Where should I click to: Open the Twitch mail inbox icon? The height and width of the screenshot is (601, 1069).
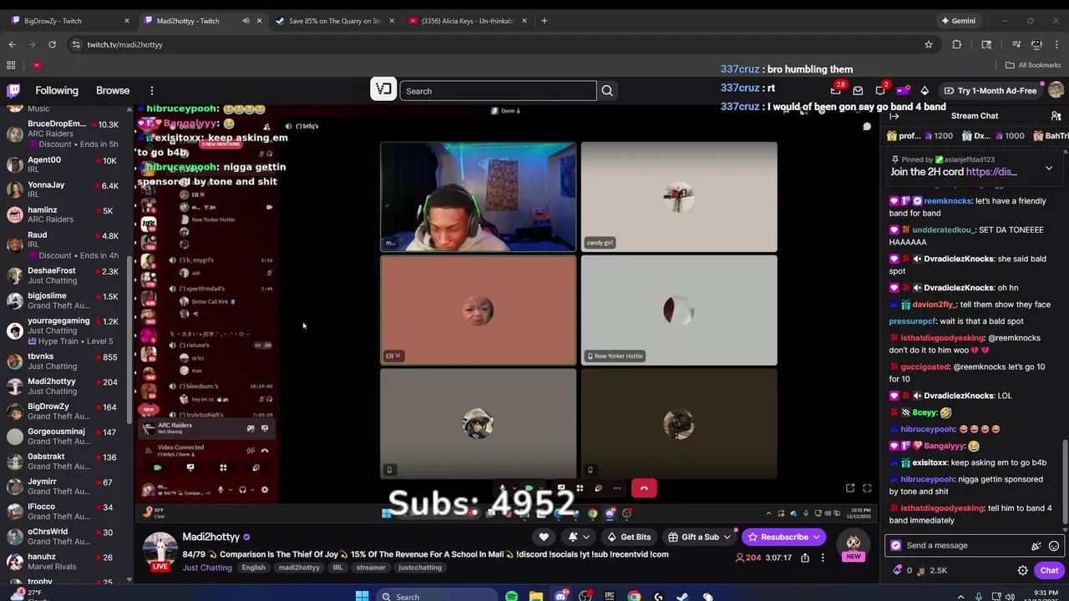click(858, 90)
